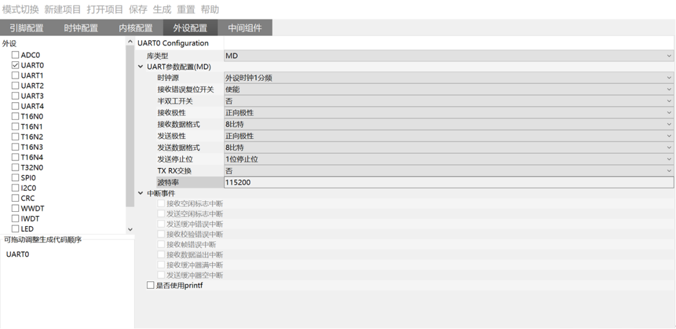The height and width of the screenshot is (329, 676).
Task: Enable the UART2 peripheral checkbox
Action: tap(15, 85)
